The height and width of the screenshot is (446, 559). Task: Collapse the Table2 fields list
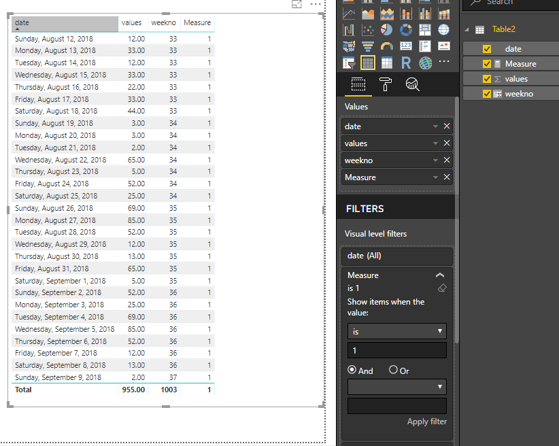pos(467,30)
